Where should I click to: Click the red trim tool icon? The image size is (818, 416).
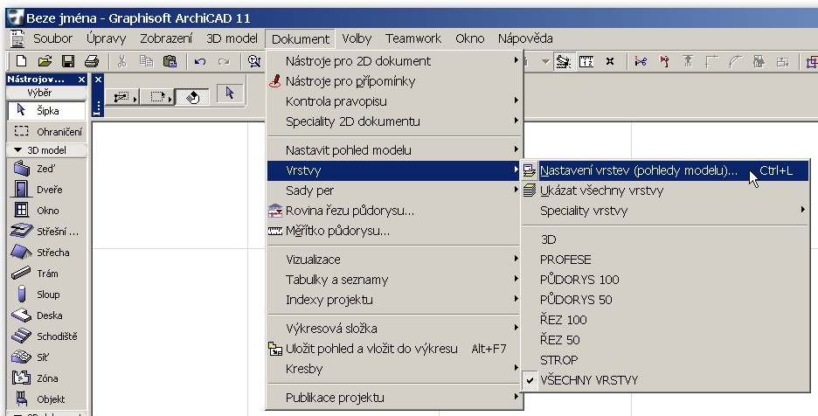click(664, 61)
